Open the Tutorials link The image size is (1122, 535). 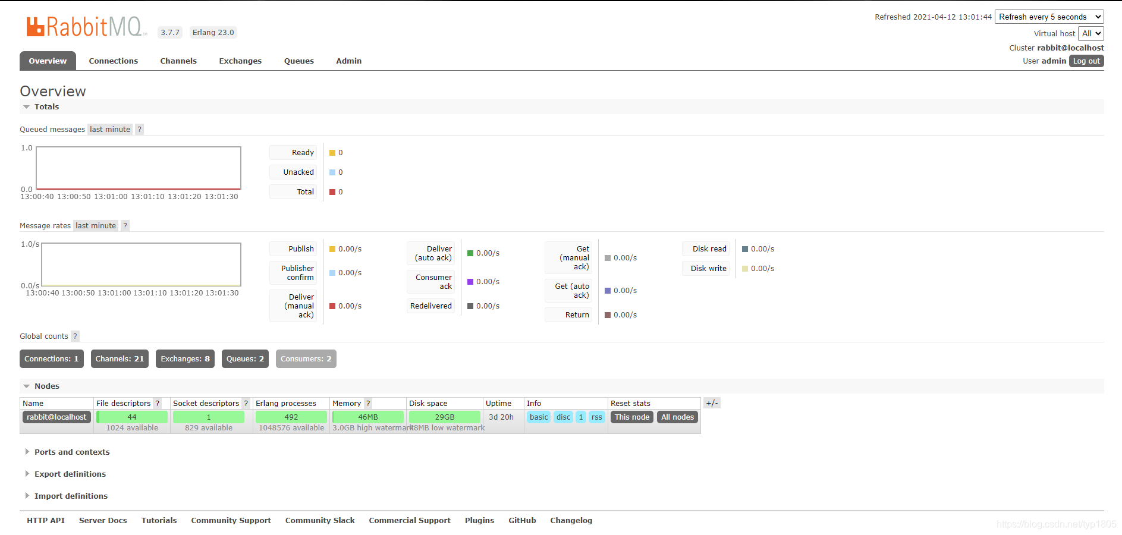click(159, 521)
